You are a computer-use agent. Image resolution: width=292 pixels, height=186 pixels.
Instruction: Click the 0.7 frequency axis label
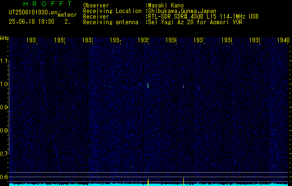[4, 154]
